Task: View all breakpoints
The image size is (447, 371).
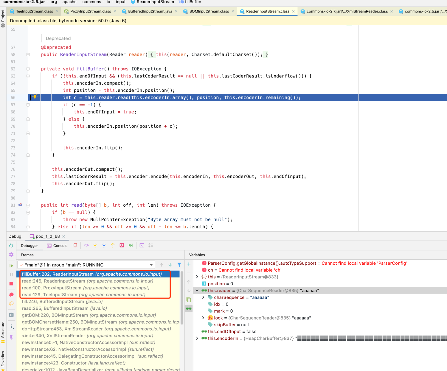Action: click(11, 294)
